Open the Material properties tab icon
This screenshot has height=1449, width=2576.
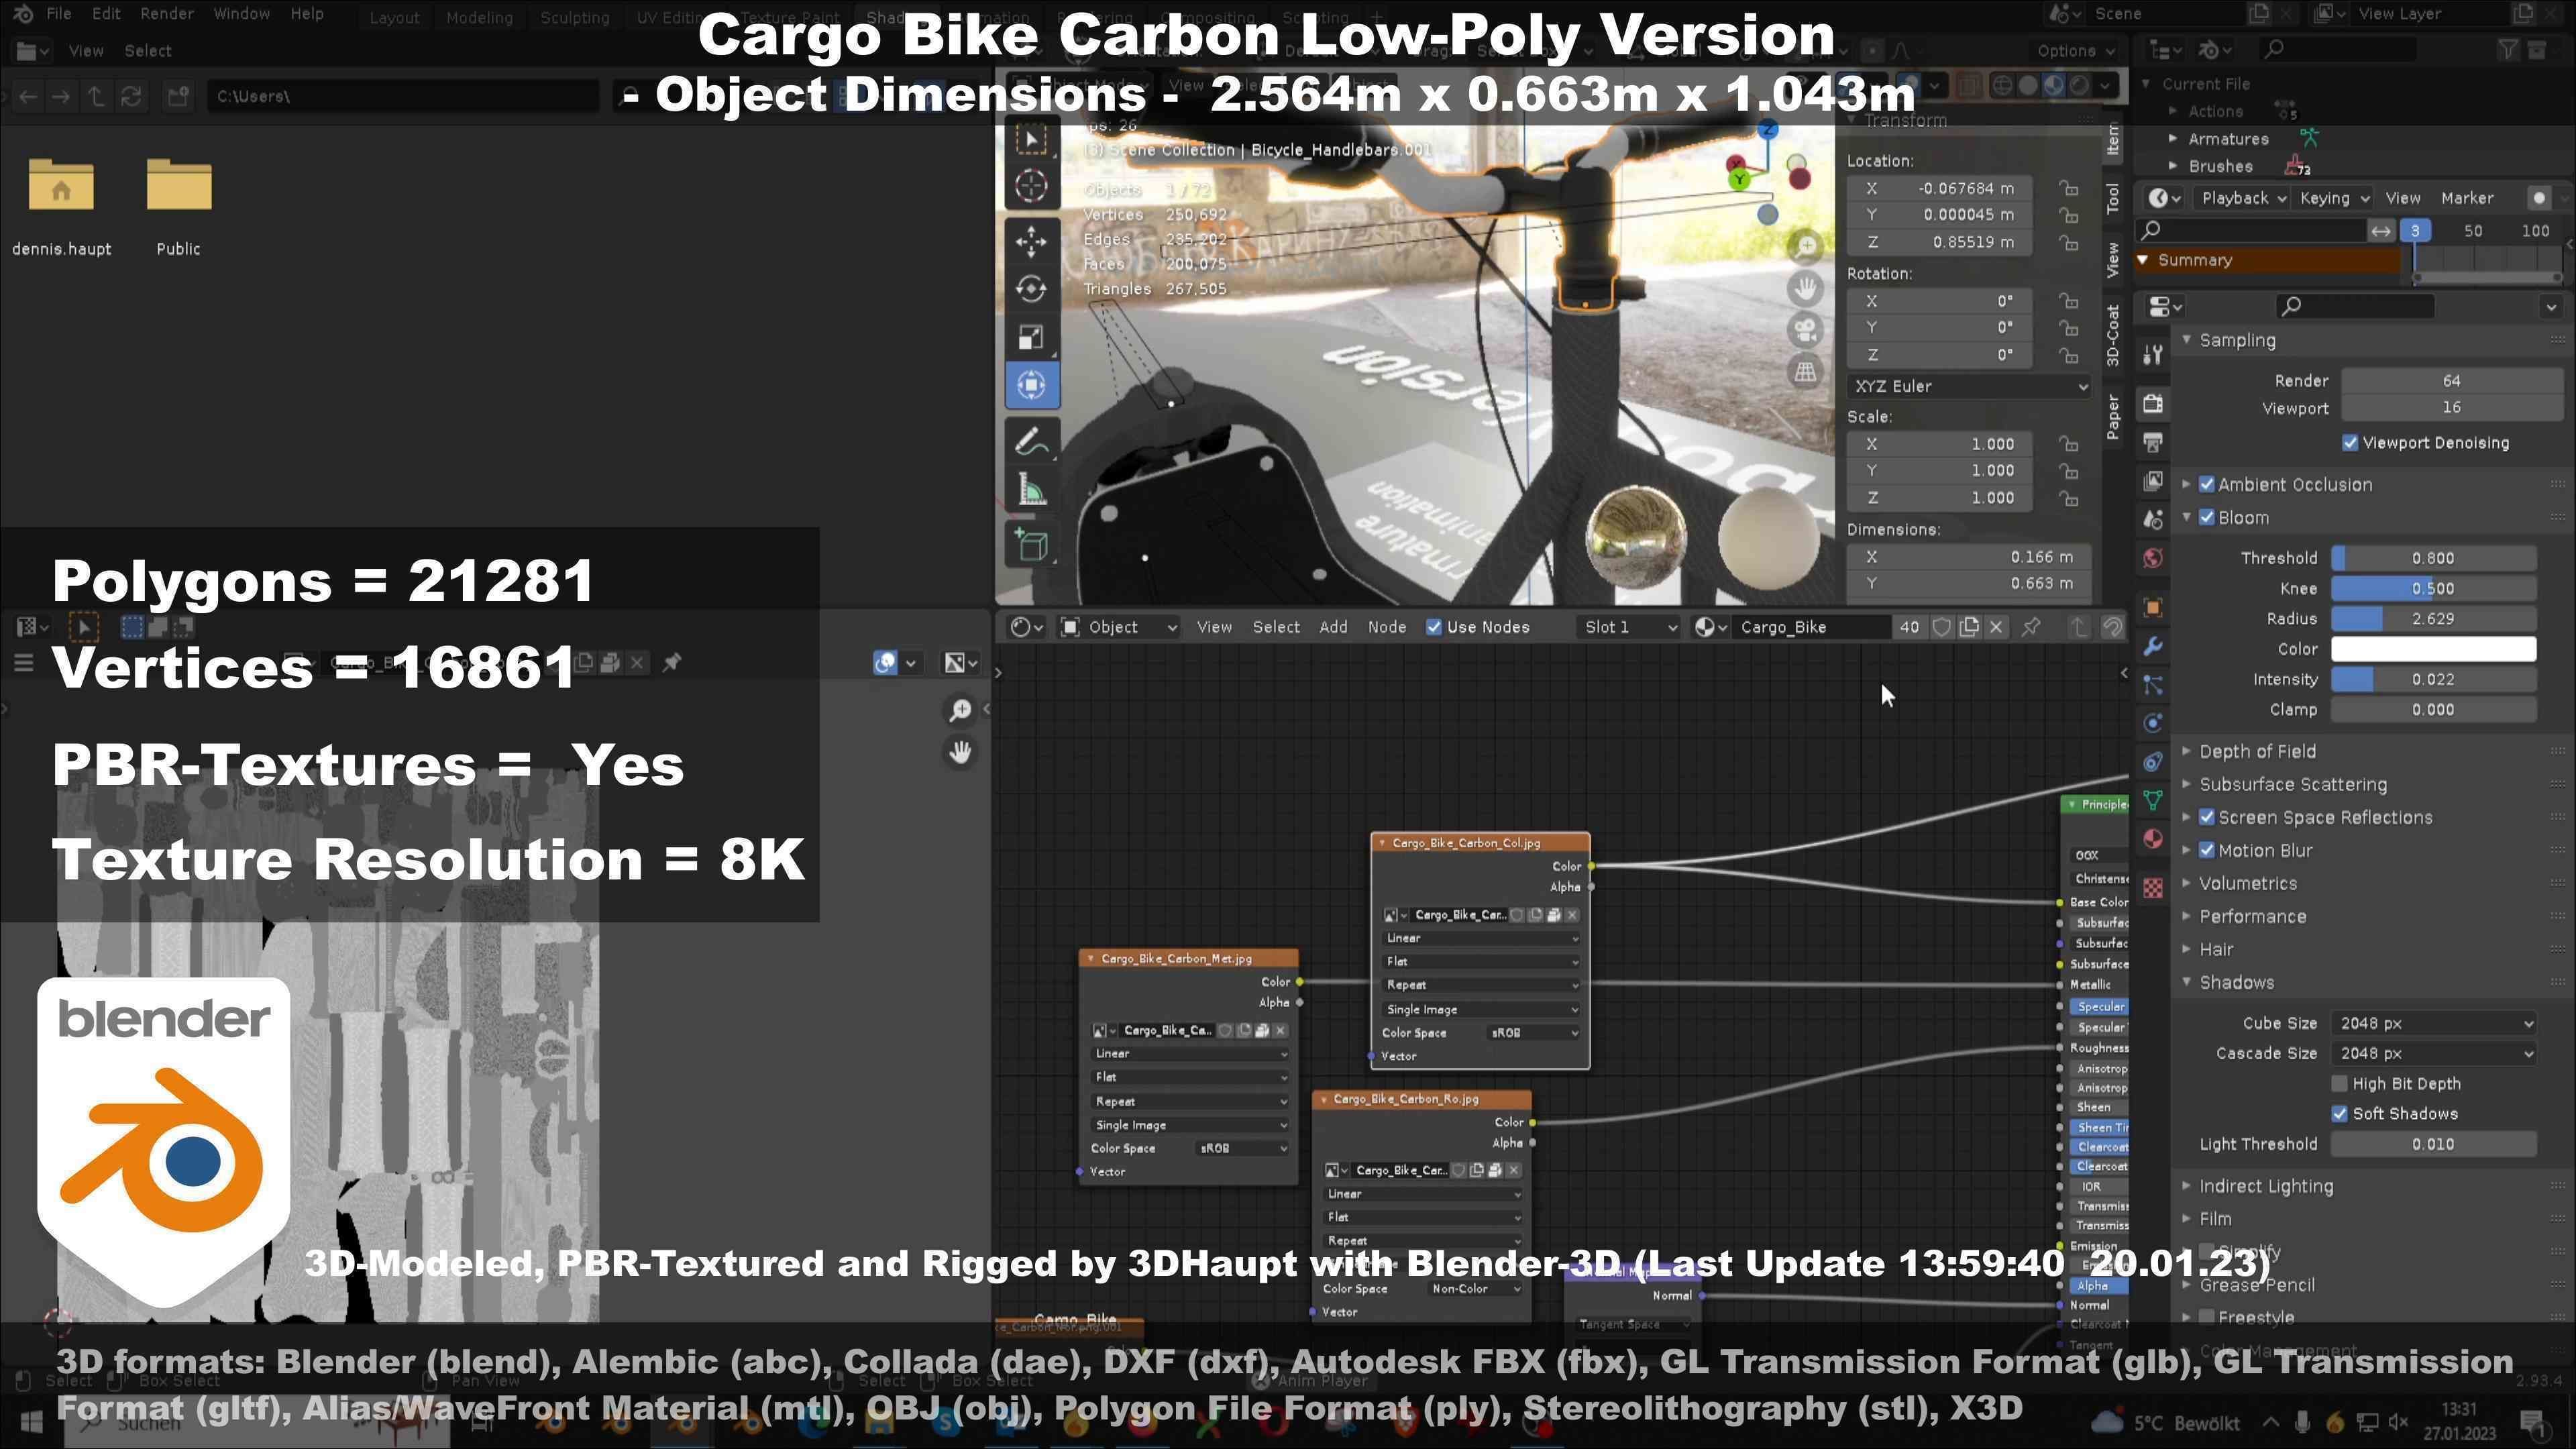[2153, 838]
